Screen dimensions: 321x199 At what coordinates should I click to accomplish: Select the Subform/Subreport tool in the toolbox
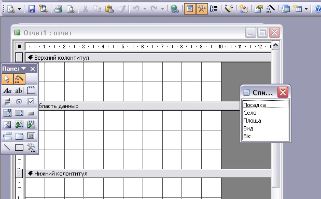31,136
